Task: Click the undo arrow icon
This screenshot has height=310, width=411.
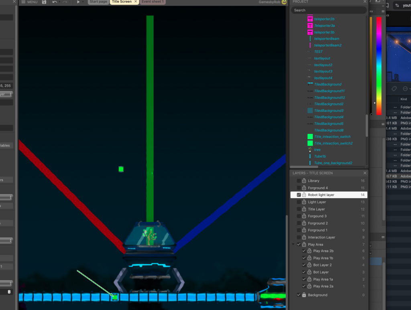Action: click(55, 2)
